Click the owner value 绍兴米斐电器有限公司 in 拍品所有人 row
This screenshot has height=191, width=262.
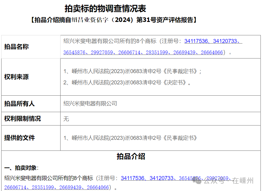90,104
